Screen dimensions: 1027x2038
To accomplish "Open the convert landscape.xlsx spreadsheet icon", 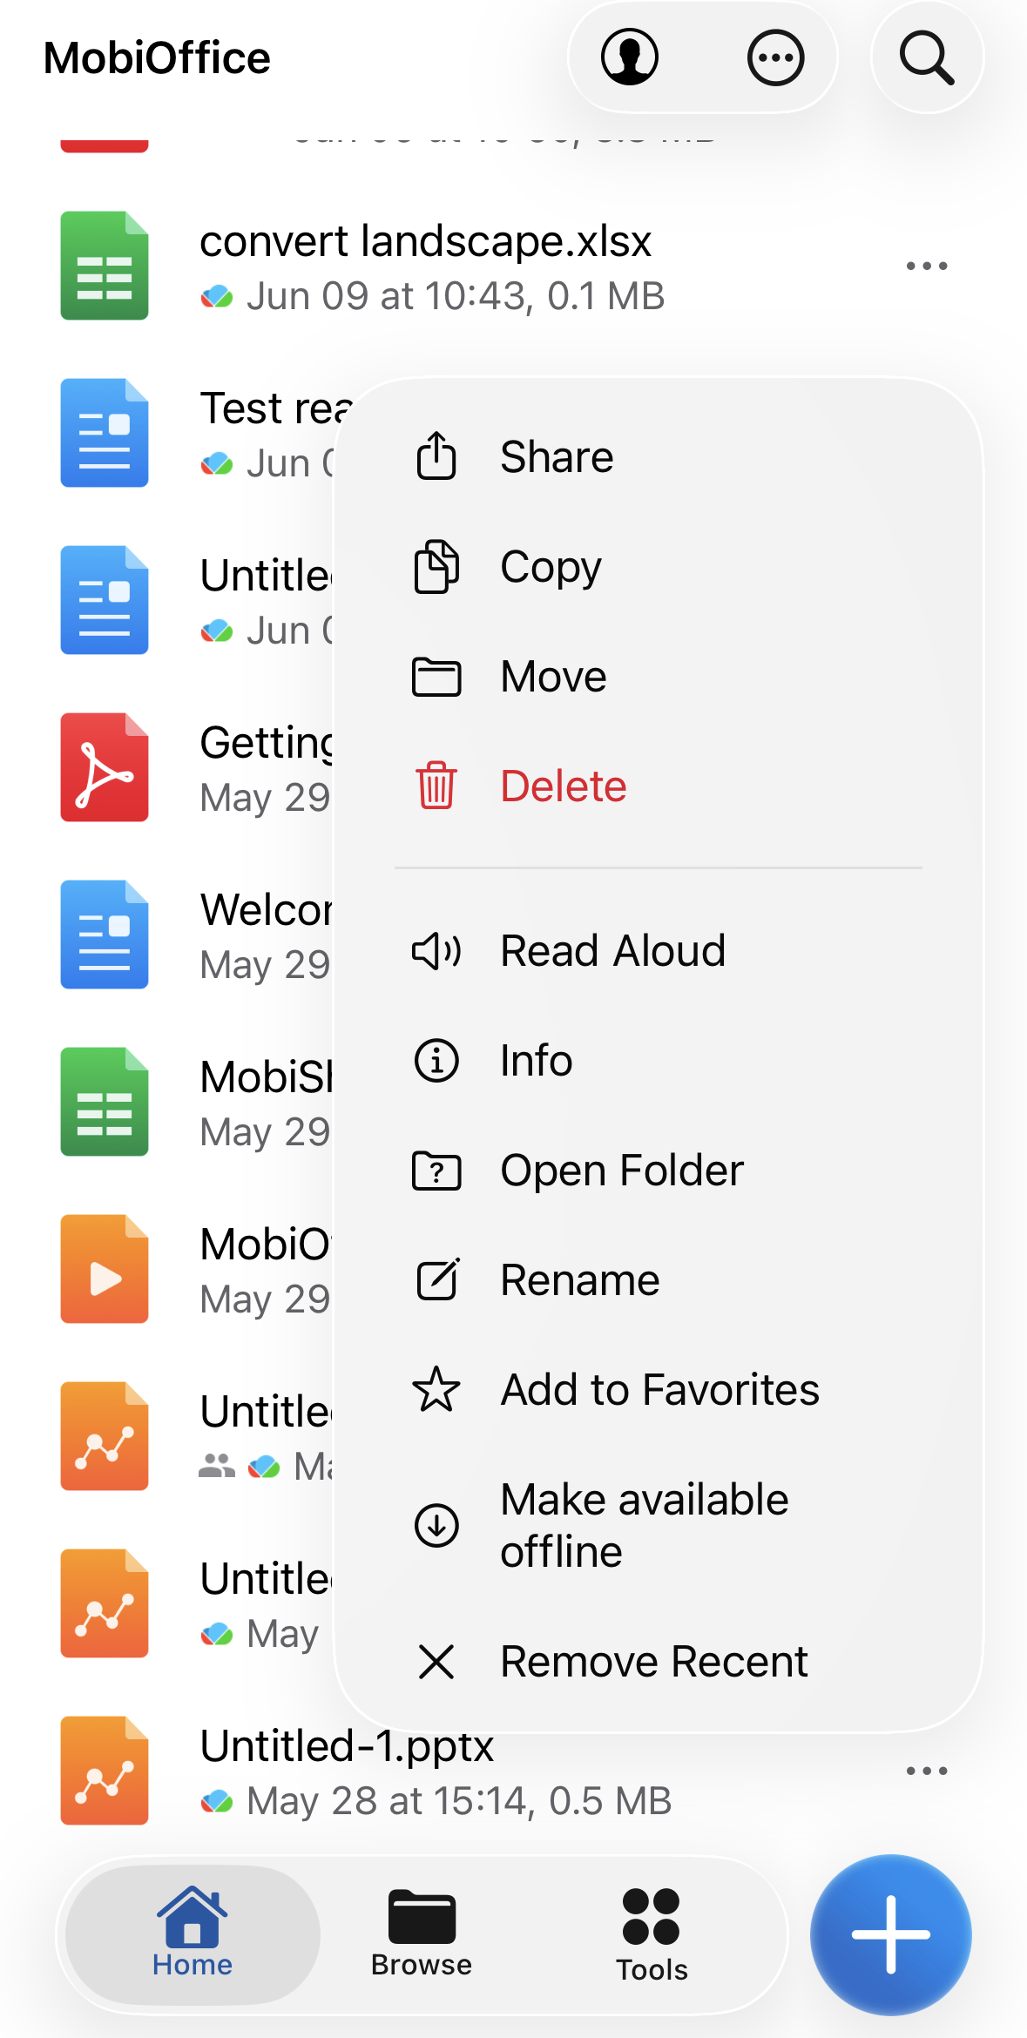I will click(105, 266).
